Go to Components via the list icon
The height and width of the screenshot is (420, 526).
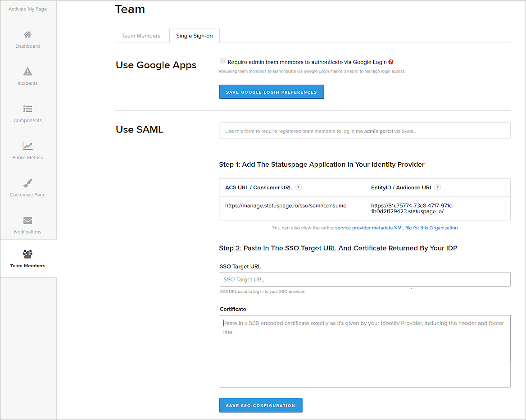(x=27, y=109)
